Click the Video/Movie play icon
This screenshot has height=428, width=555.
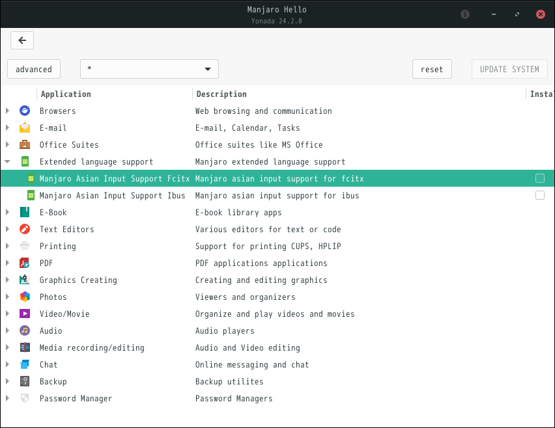pyautogui.click(x=25, y=314)
